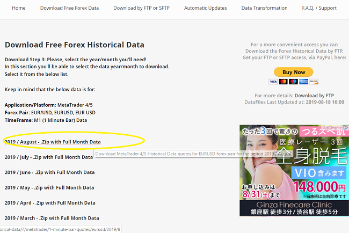This screenshot has width=349, height=233.
Task: Open Download Free Forex Data menu
Action: (x=69, y=8)
